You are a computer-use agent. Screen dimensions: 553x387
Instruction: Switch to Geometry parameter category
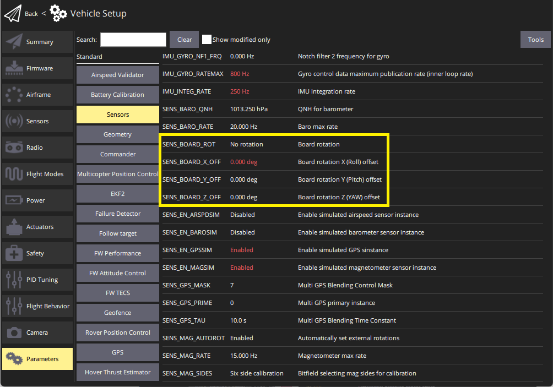[x=118, y=134]
